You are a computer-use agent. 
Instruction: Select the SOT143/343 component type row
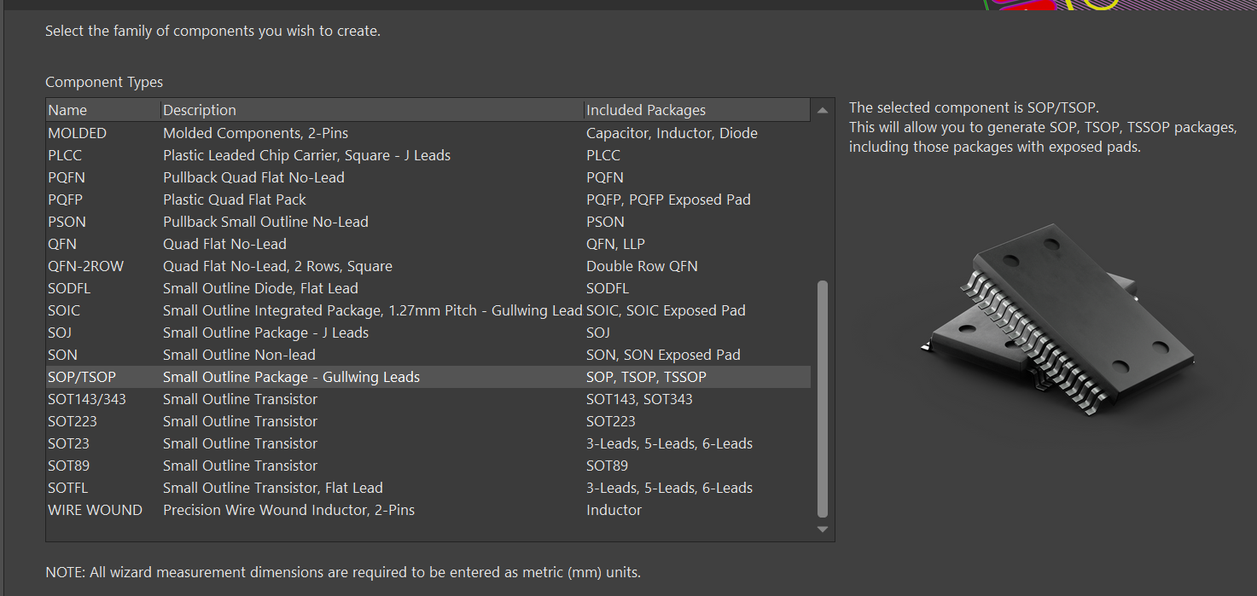[428, 399]
